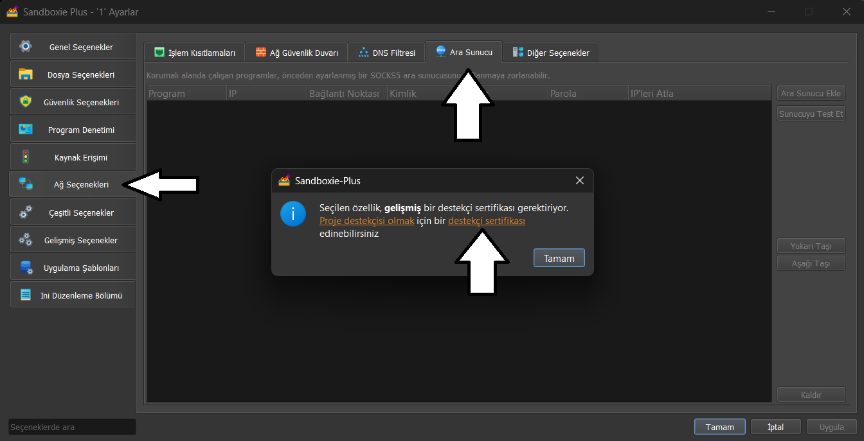Click the Ara Sunucu Ekle button
The image size is (864, 441).
[811, 94]
